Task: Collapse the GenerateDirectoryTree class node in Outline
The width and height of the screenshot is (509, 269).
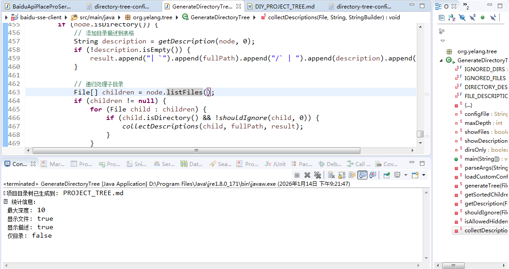Action: click(x=441, y=60)
